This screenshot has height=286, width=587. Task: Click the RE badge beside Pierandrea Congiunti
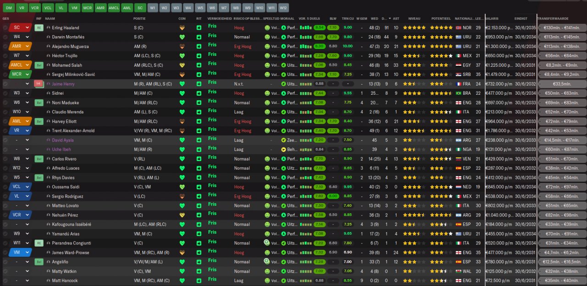pyautogui.click(x=39, y=243)
